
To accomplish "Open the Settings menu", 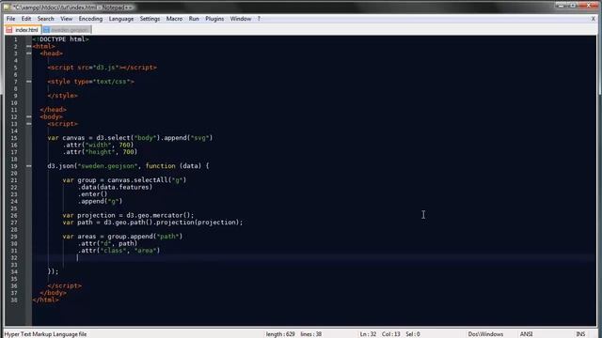I will point(150,19).
